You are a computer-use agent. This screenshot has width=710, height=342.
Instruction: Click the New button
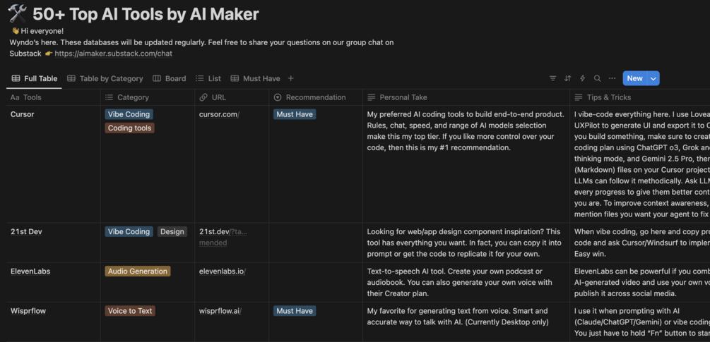click(x=634, y=78)
